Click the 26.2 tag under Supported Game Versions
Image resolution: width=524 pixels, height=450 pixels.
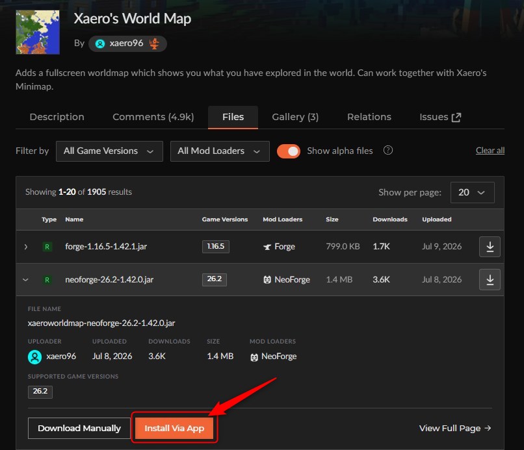(40, 392)
